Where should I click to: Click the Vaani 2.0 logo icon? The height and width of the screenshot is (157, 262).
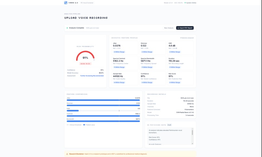(66, 3)
